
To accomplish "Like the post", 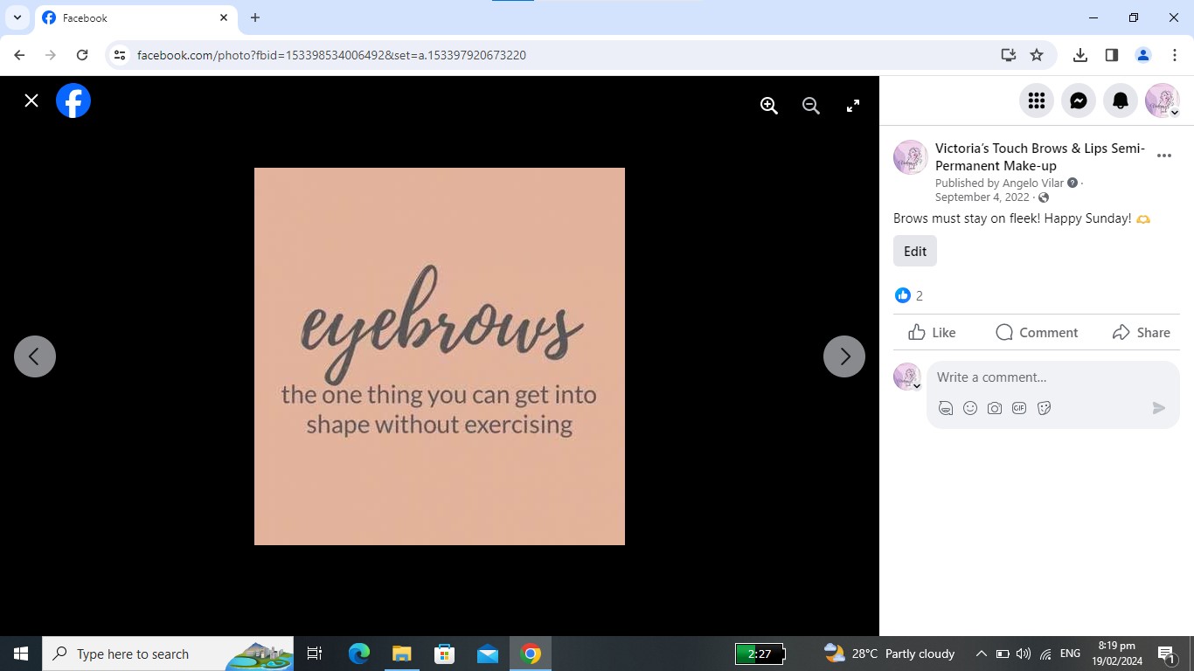I will pyautogui.click(x=932, y=332).
